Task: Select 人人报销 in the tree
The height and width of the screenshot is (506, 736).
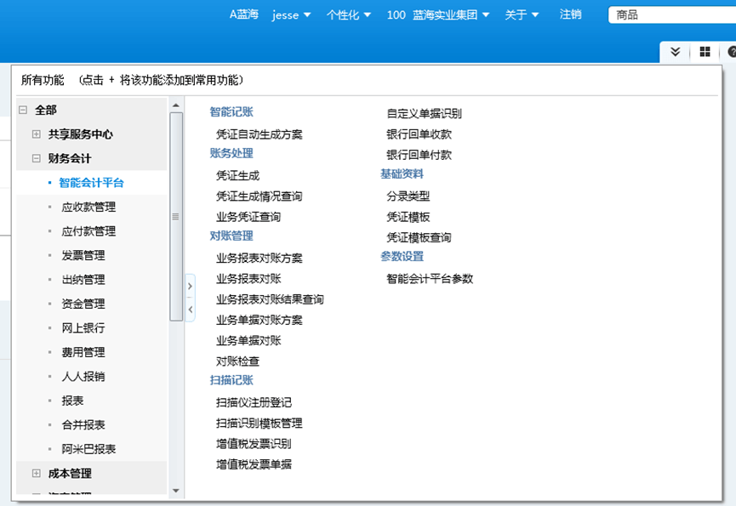Action: pos(83,377)
